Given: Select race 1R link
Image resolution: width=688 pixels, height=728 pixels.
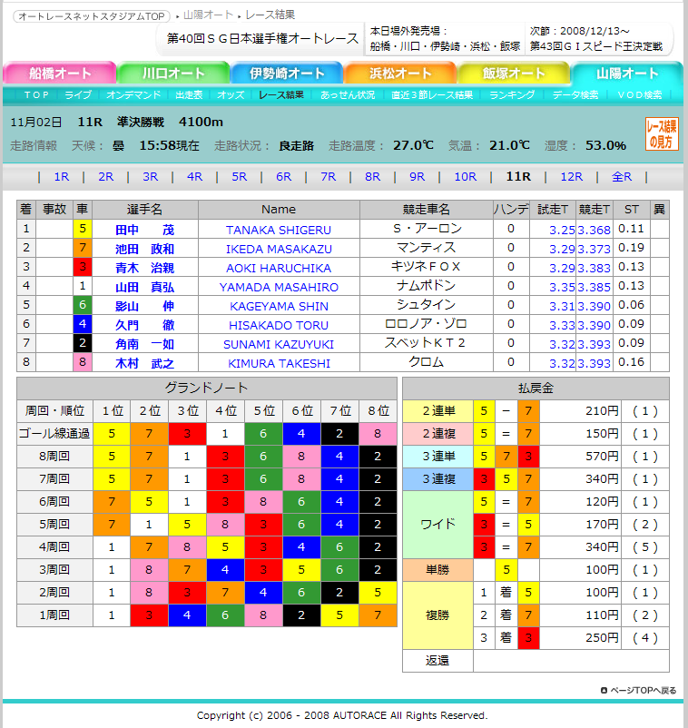Looking at the screenshot, I should (62, 177).
